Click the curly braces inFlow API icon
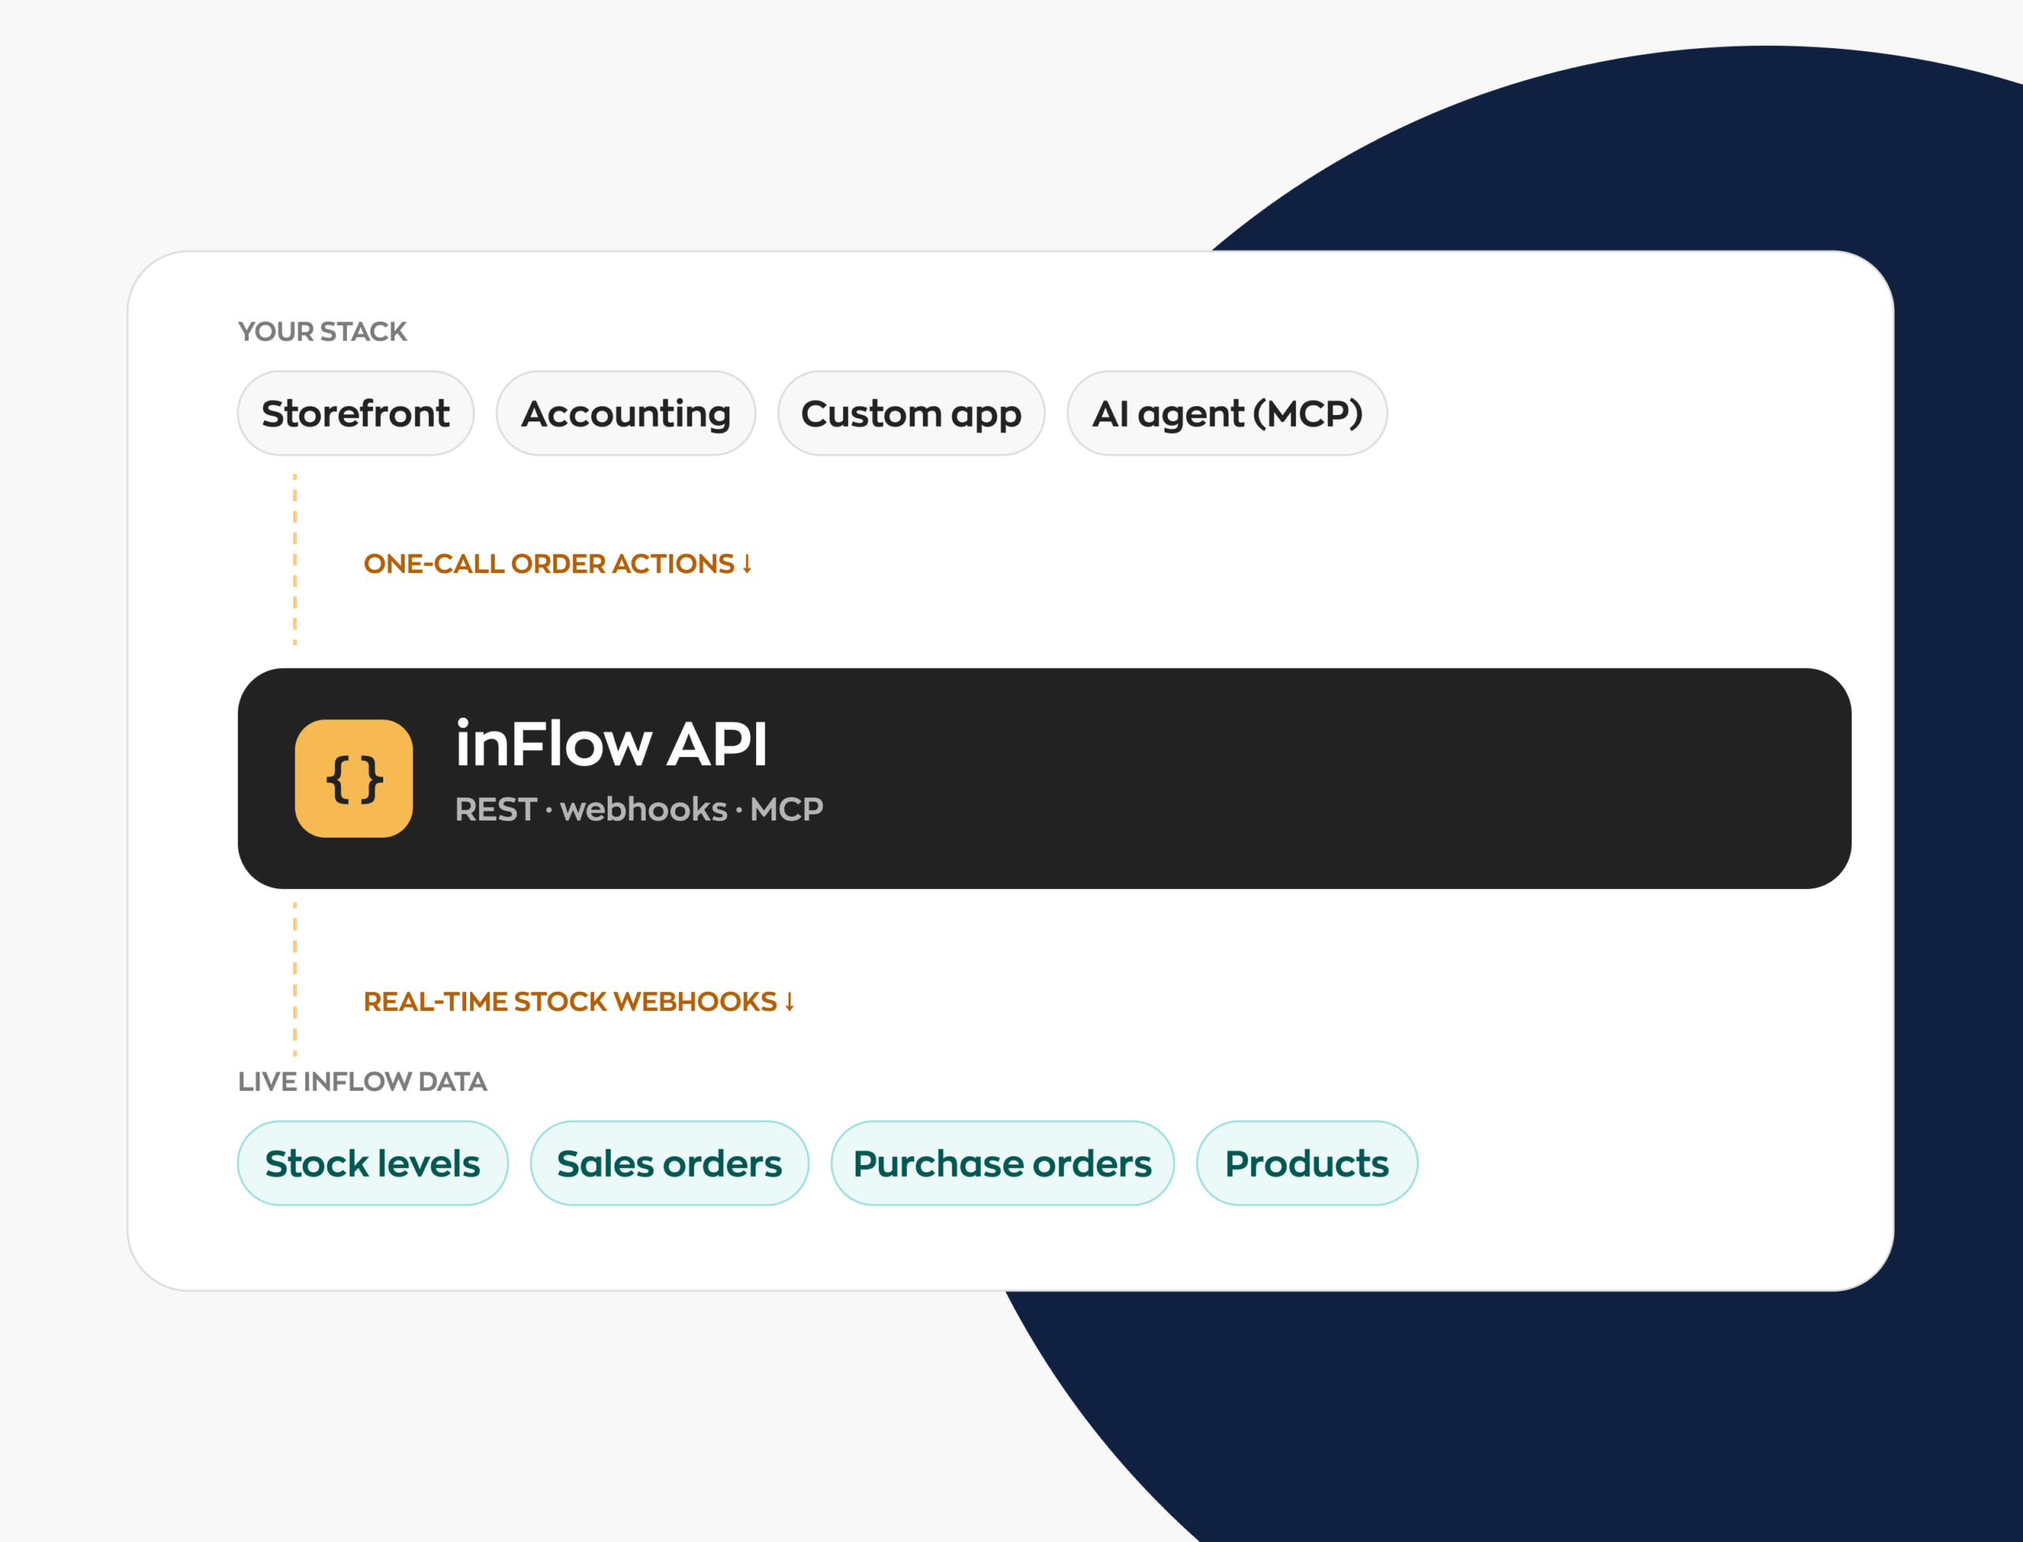 click(x=353, y=779)
